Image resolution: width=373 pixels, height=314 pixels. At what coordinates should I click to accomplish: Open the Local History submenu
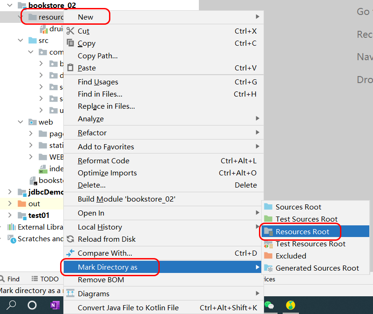pos(163,227)
